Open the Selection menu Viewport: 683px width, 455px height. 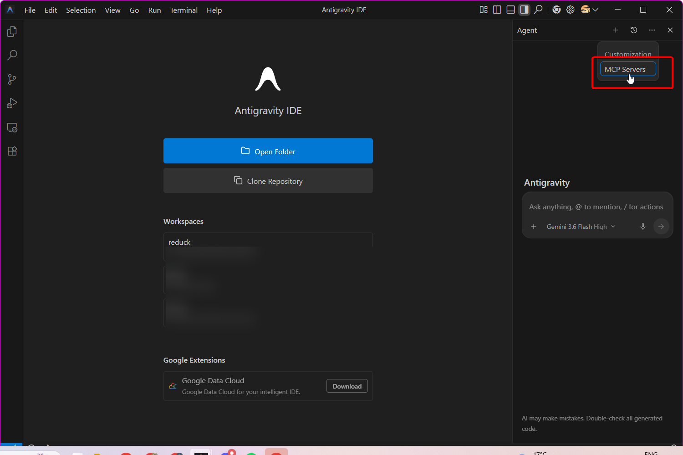tap(81, 10)
